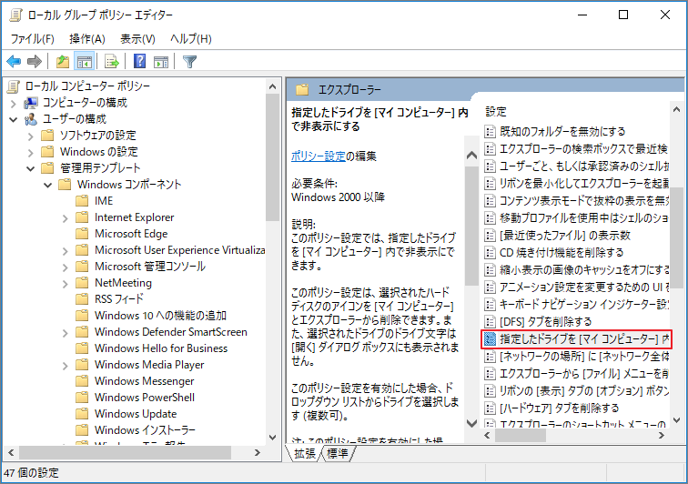688x484 pixels.
Task: Collapse the 管理用テンプレート tree node
Action: (x=31, y=168)
